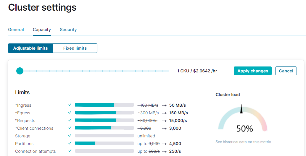Click the checkmark icon beside Requests
The width and height of the screenshot is (306, 156).
70,120
